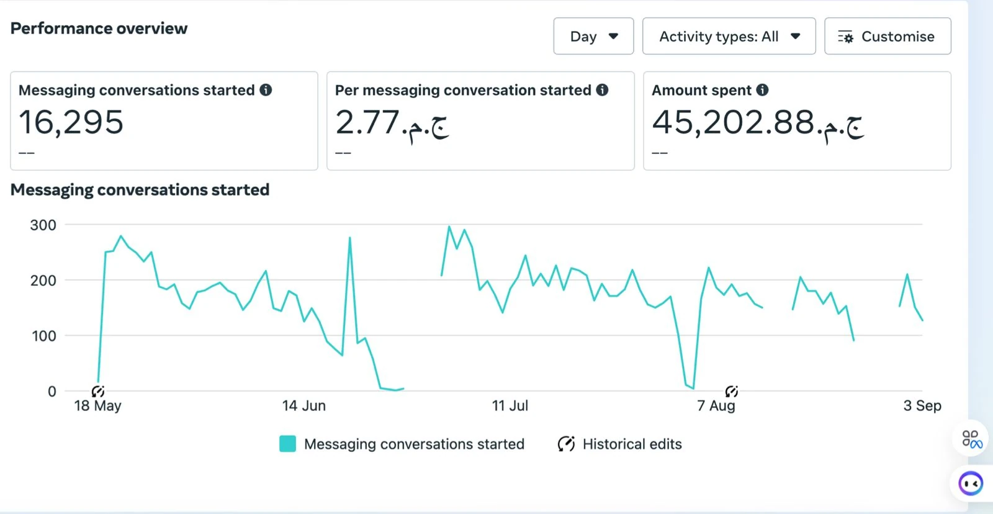993x514 pixels.
Task: Click the 14 Jun axis date label
Action: (303, 406)
